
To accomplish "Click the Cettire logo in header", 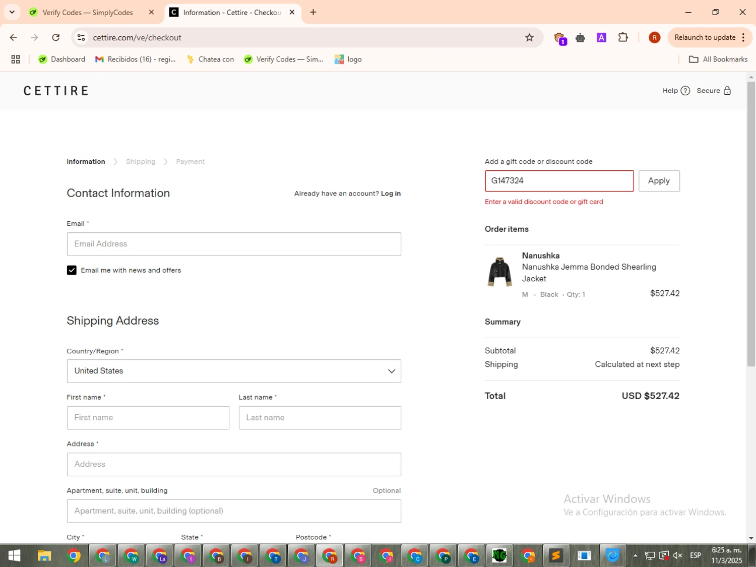I will pos(56,91).
